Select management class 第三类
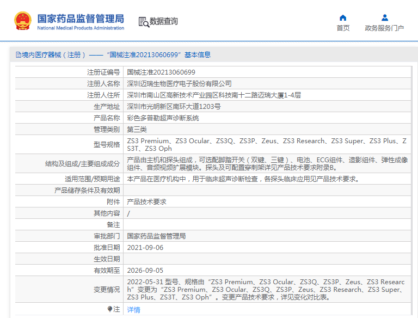 (137, 130)
